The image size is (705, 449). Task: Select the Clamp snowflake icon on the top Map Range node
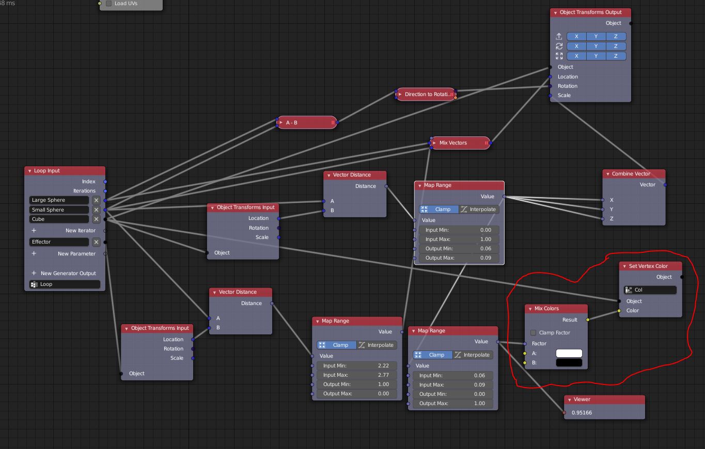point(426,209)
